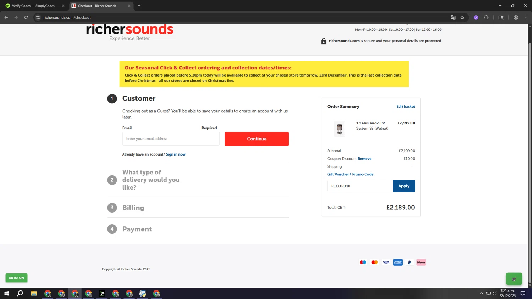Toggle the AUTO: ON badge
Image resolution: width=532 pixels, height=299 pixels.
tap(16, 278)
